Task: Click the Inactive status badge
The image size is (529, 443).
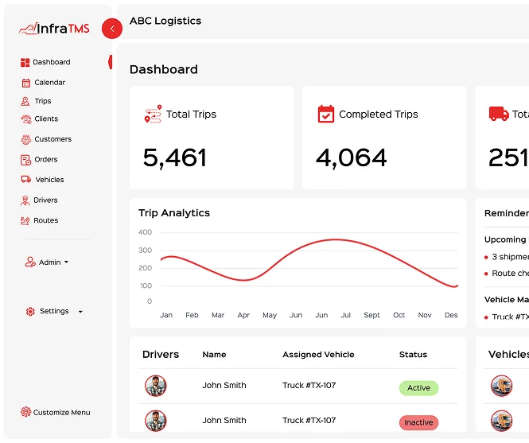Action: point(418,422)
